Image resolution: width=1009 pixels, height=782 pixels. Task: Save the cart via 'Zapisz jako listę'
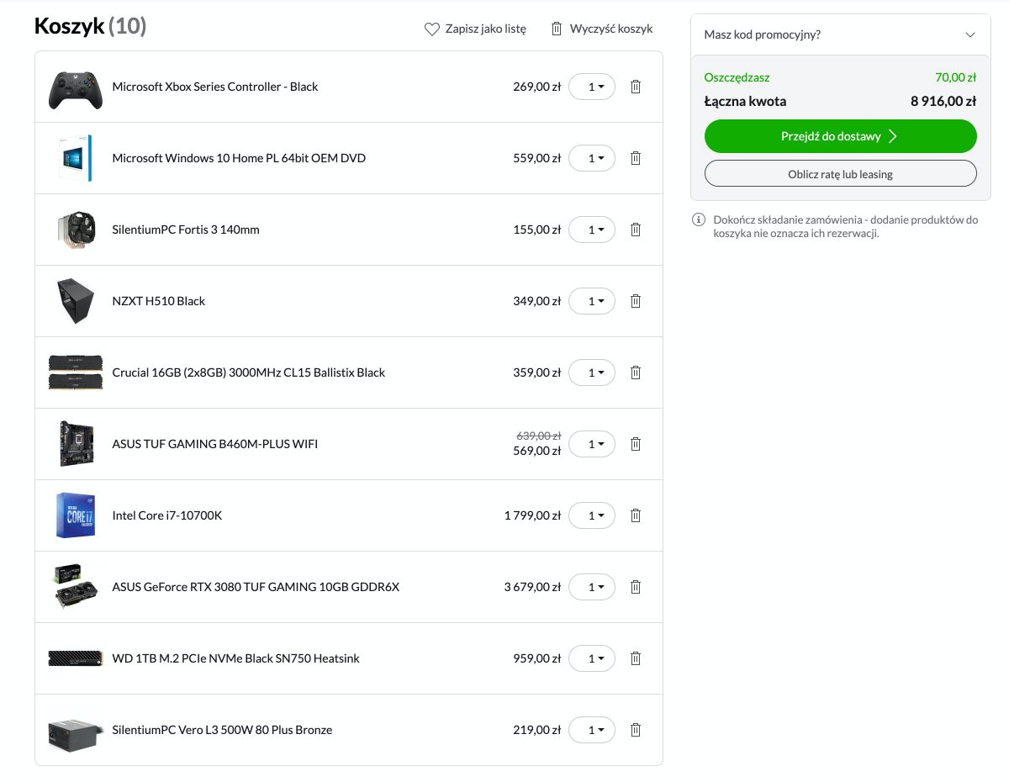(475, 29)
